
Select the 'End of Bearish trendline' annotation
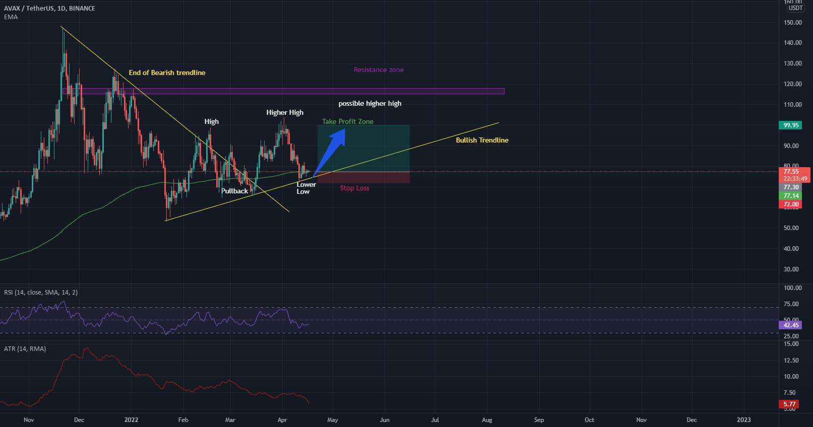tap(167, 73)
